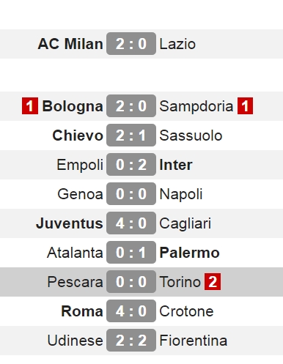Image resolution: width=283 pixels, height=364 pixels.
Task: Click Torino's red card badge
Action: coord(213,282)
